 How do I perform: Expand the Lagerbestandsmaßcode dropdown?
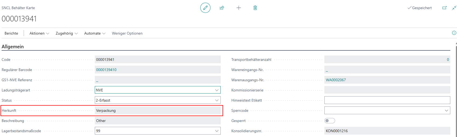pos(217,131)
